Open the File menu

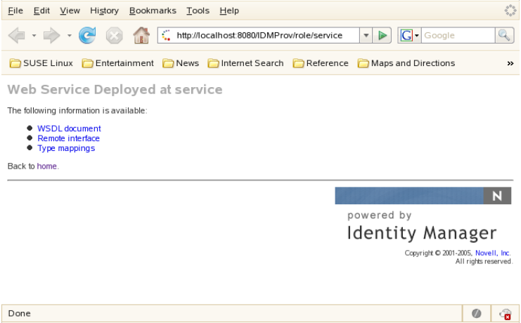[15, 11]
